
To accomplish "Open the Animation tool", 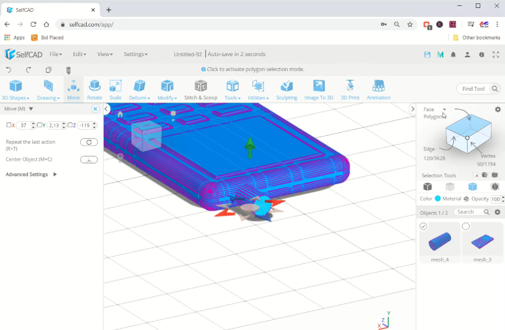I will click(x=378, y=90).
